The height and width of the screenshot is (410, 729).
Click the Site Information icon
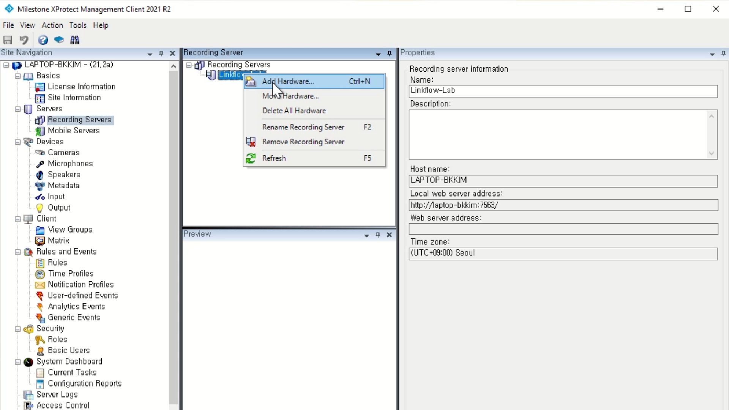[x=40, y=98]
